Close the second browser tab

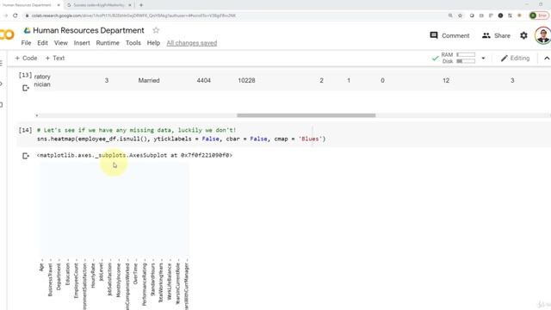pyautogui.click(x=130, y=5)
